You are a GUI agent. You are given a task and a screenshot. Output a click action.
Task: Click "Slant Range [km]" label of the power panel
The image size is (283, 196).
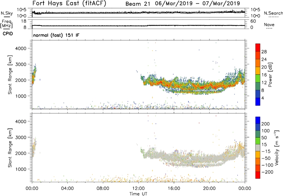(x=10, y=75)
